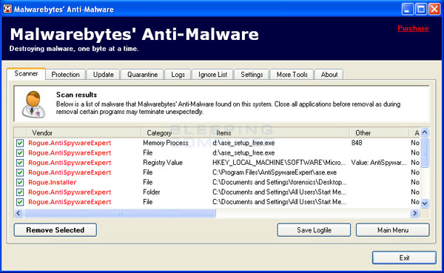Click the doctor figure scan results icon
This screenshot has height=273, width=444.
click(33, 104)
